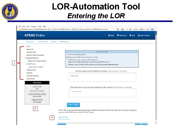Go to the Reports tab
180x135 pixels.
(54, 42)
